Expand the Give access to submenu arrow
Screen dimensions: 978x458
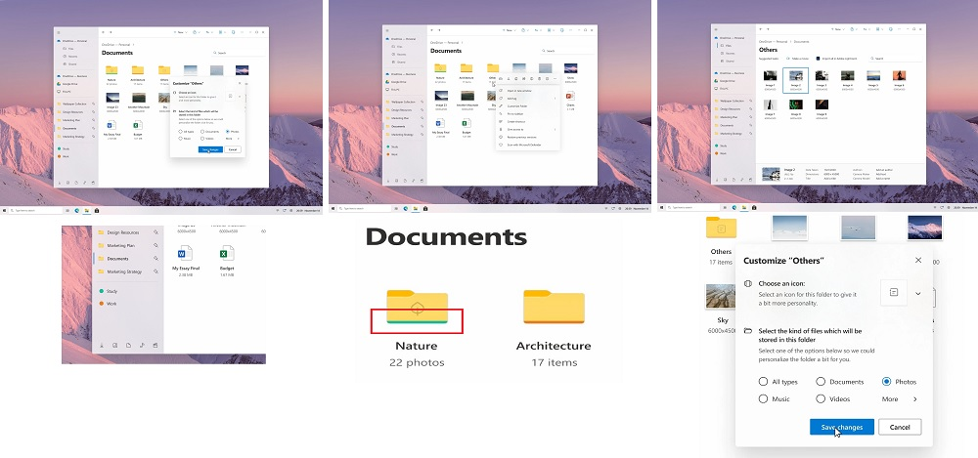point(556,130)
